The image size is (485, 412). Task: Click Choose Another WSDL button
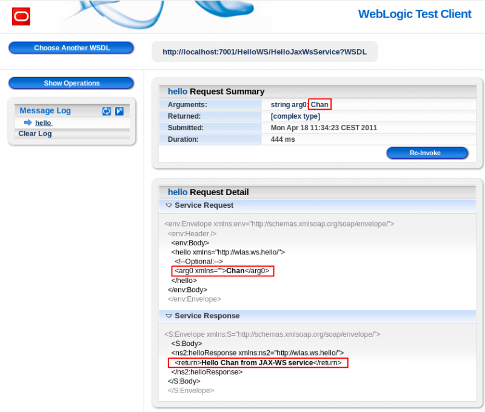71,48
